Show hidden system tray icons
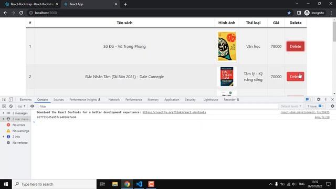The width and height of the screenshot is (336, 189). tap(270, 184)
